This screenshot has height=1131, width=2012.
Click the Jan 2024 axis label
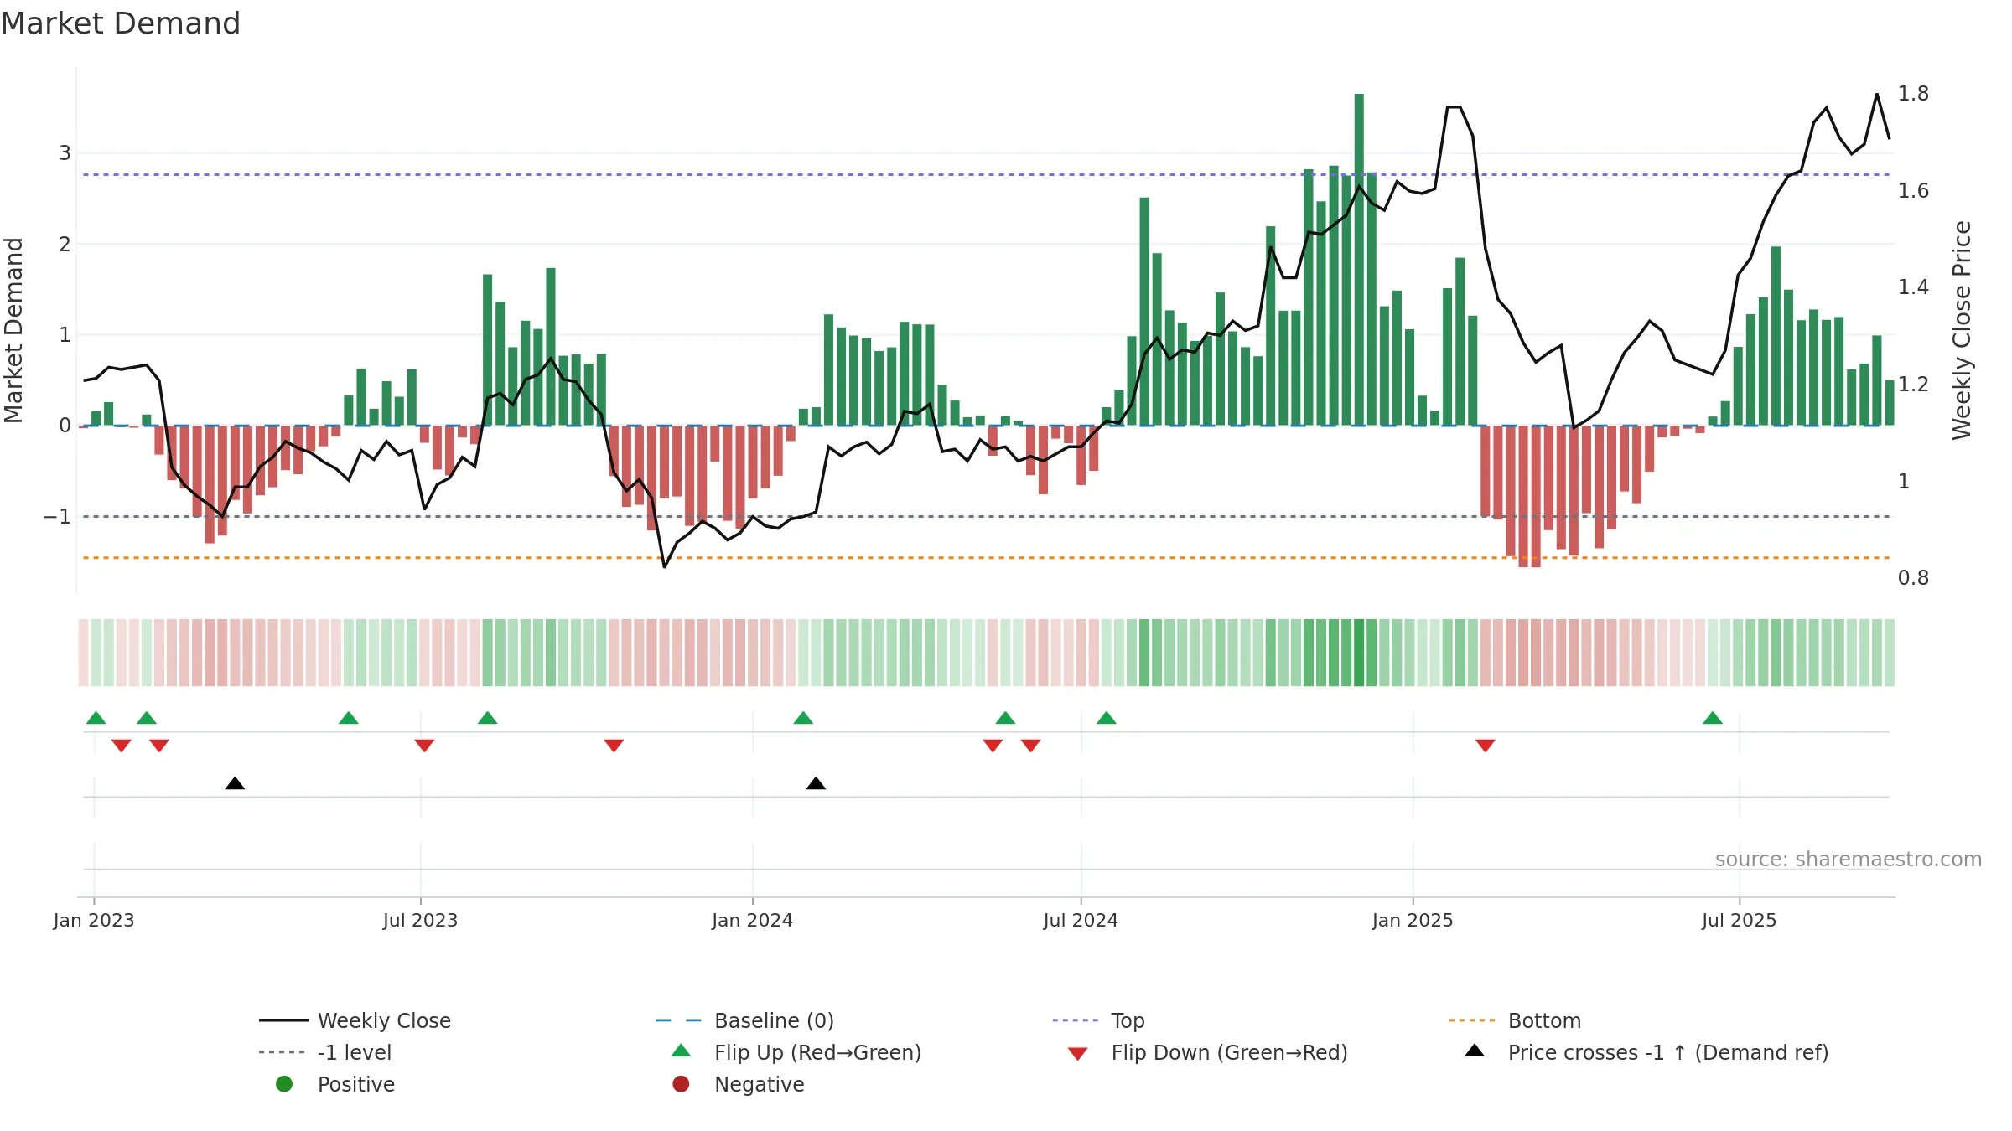pos(752,920)
